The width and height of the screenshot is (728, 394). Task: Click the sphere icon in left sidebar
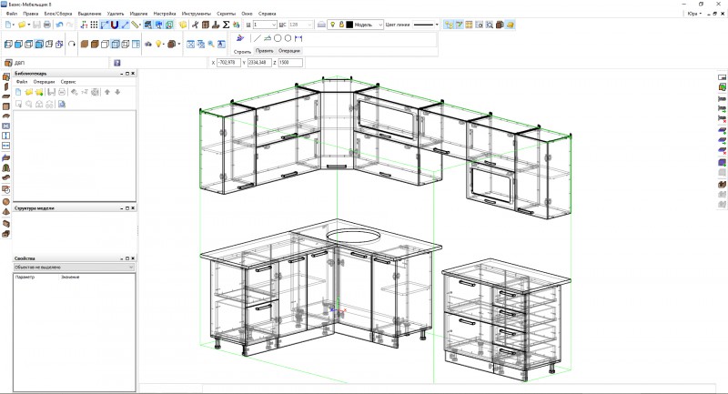pyautogui.click(x=5, y=202)
